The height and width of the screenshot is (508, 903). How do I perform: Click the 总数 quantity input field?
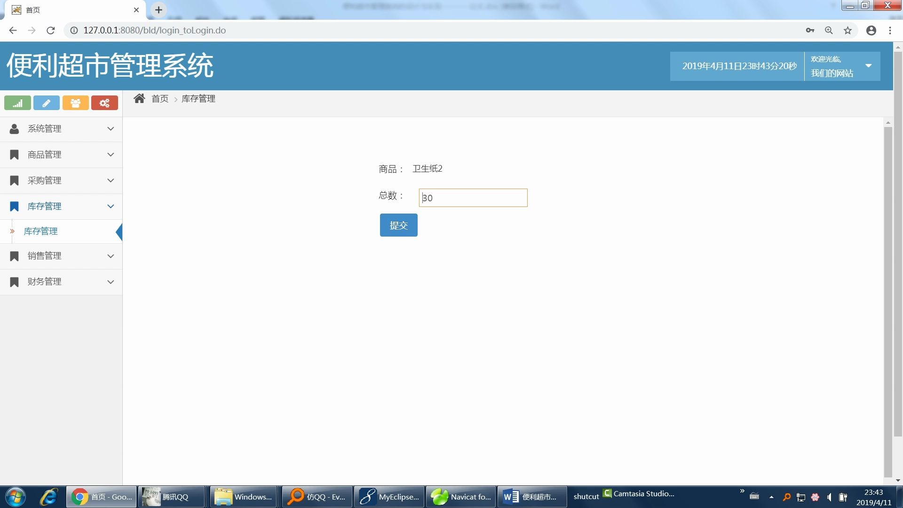pos(473,198)
